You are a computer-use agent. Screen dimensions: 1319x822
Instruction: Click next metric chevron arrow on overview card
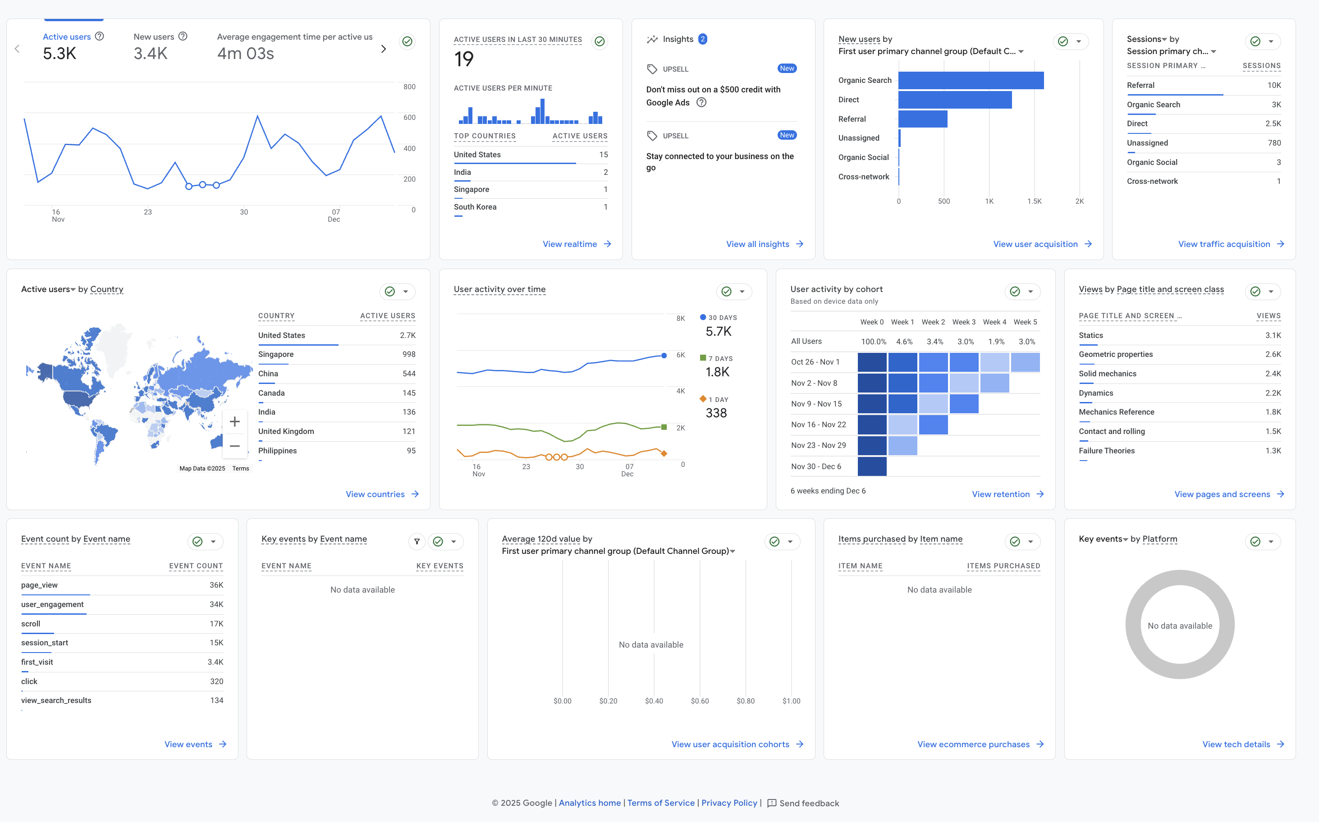pyautogui.click(x=383, y=49)
